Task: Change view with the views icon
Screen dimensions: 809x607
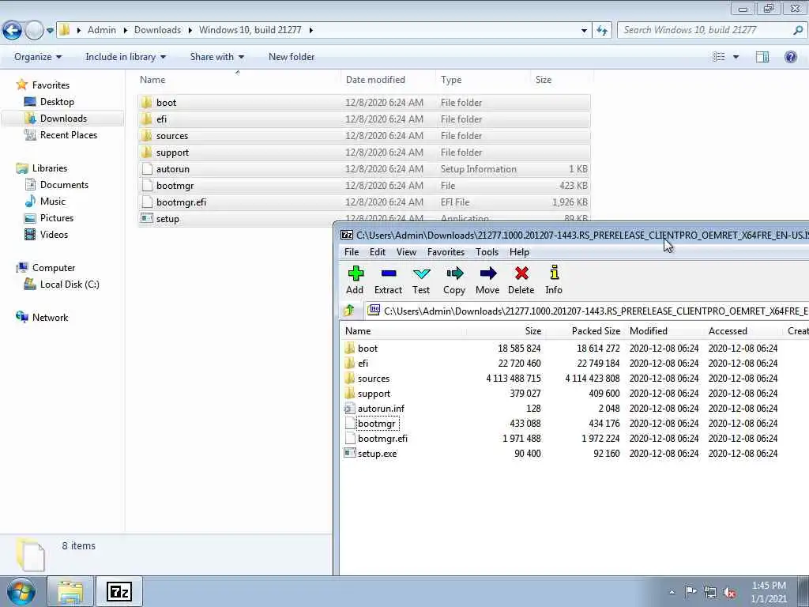Action: tap(719, 57)
